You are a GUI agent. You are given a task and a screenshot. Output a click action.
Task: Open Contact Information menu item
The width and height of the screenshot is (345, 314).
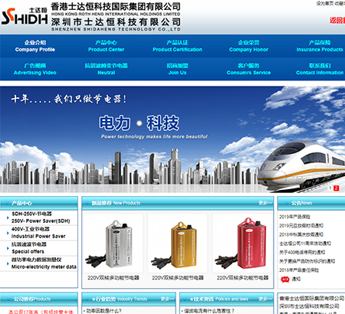point(320,69)
